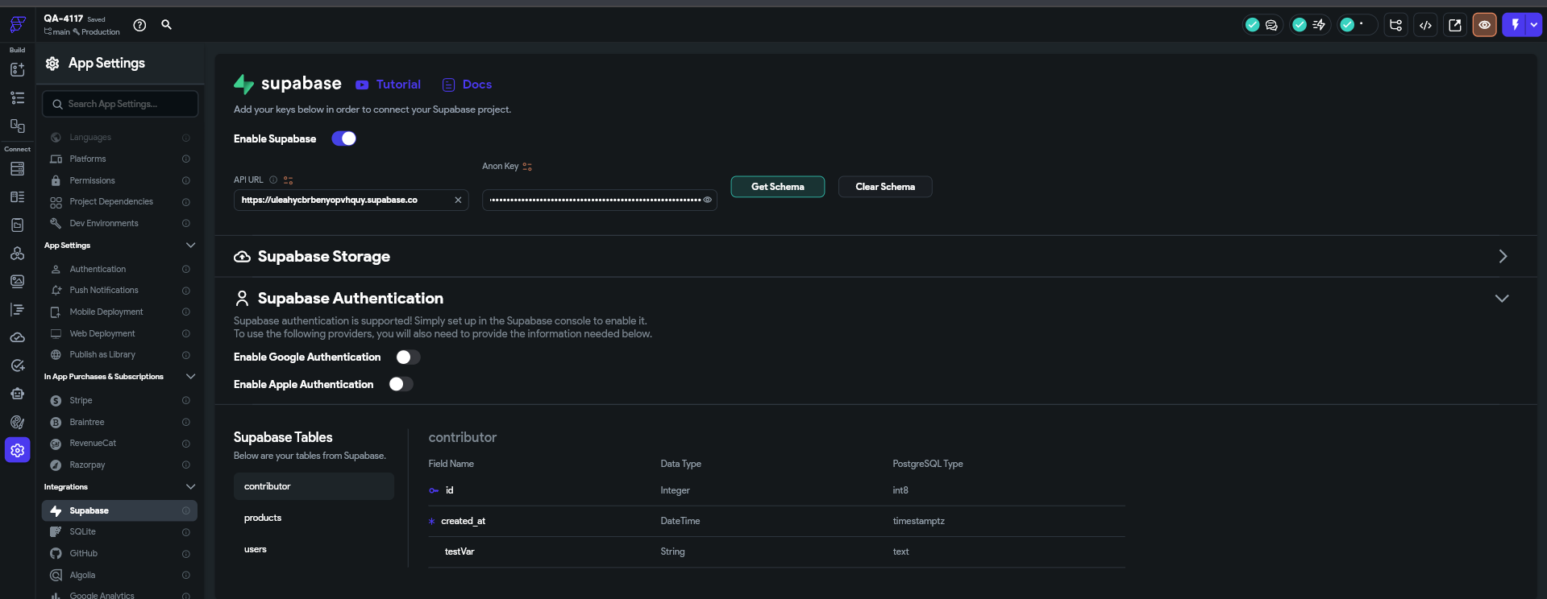The width and height of the screenshot is (1547, 599).
Task: Click the FlutterFlow logo at top left
Action: click(x=17, y=25)
